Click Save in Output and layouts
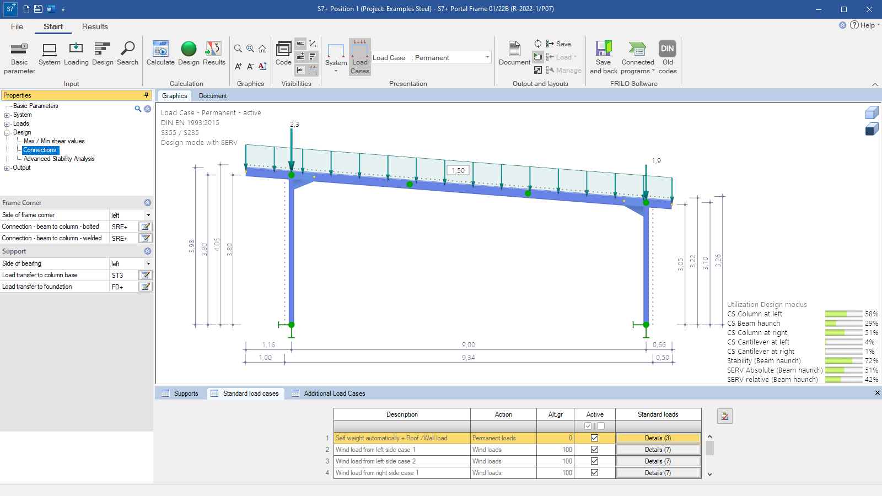Screen dimensions: 882x496 click(558, 44)
